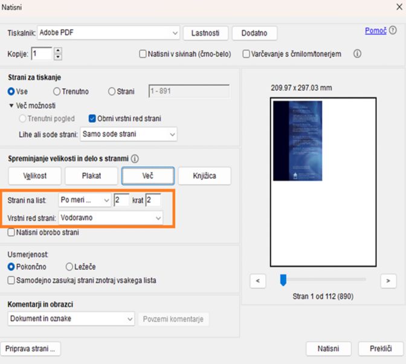Click the field after krat

[x=153, y=200]
